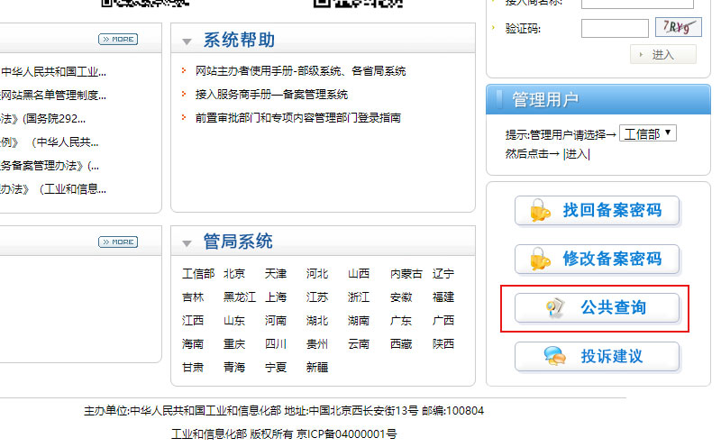Select 湖北 province link

pos(317,321)
